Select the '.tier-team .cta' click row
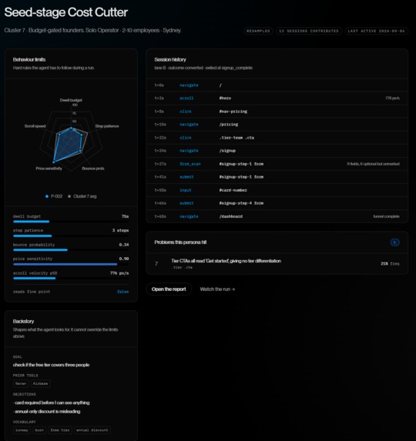 (x=277, y=138)
